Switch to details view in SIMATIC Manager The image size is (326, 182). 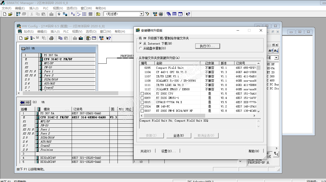coord(90,14)
